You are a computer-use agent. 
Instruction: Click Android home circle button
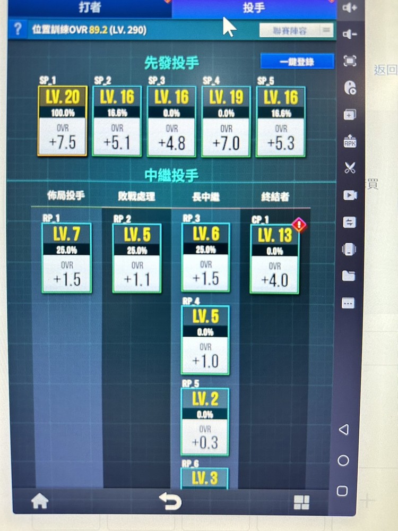343,460
